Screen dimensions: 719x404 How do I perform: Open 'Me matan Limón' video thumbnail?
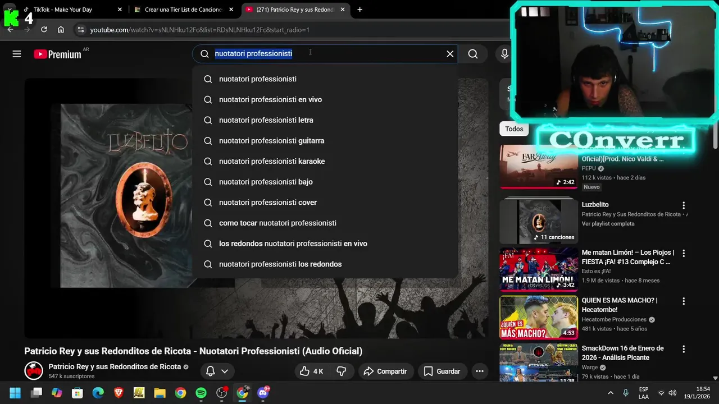click(539, 270)
